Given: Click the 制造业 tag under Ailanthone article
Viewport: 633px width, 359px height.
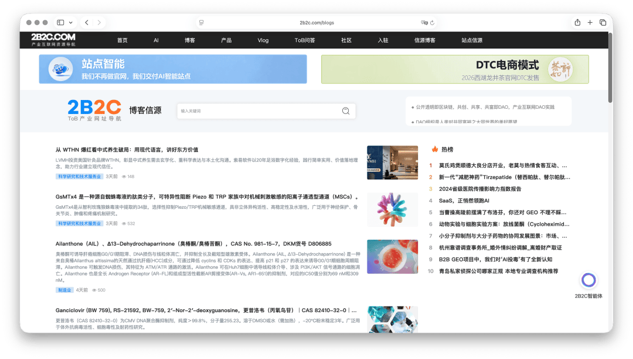Looking at the screenshot, I should 64,290.
